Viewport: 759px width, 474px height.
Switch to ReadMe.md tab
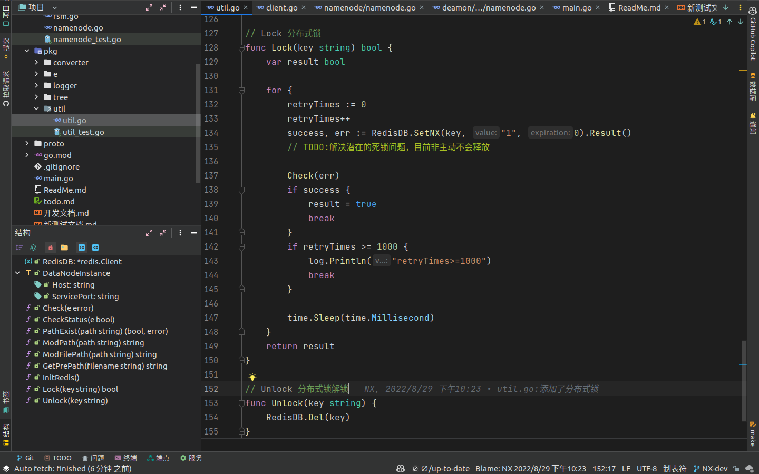[638, 7]
